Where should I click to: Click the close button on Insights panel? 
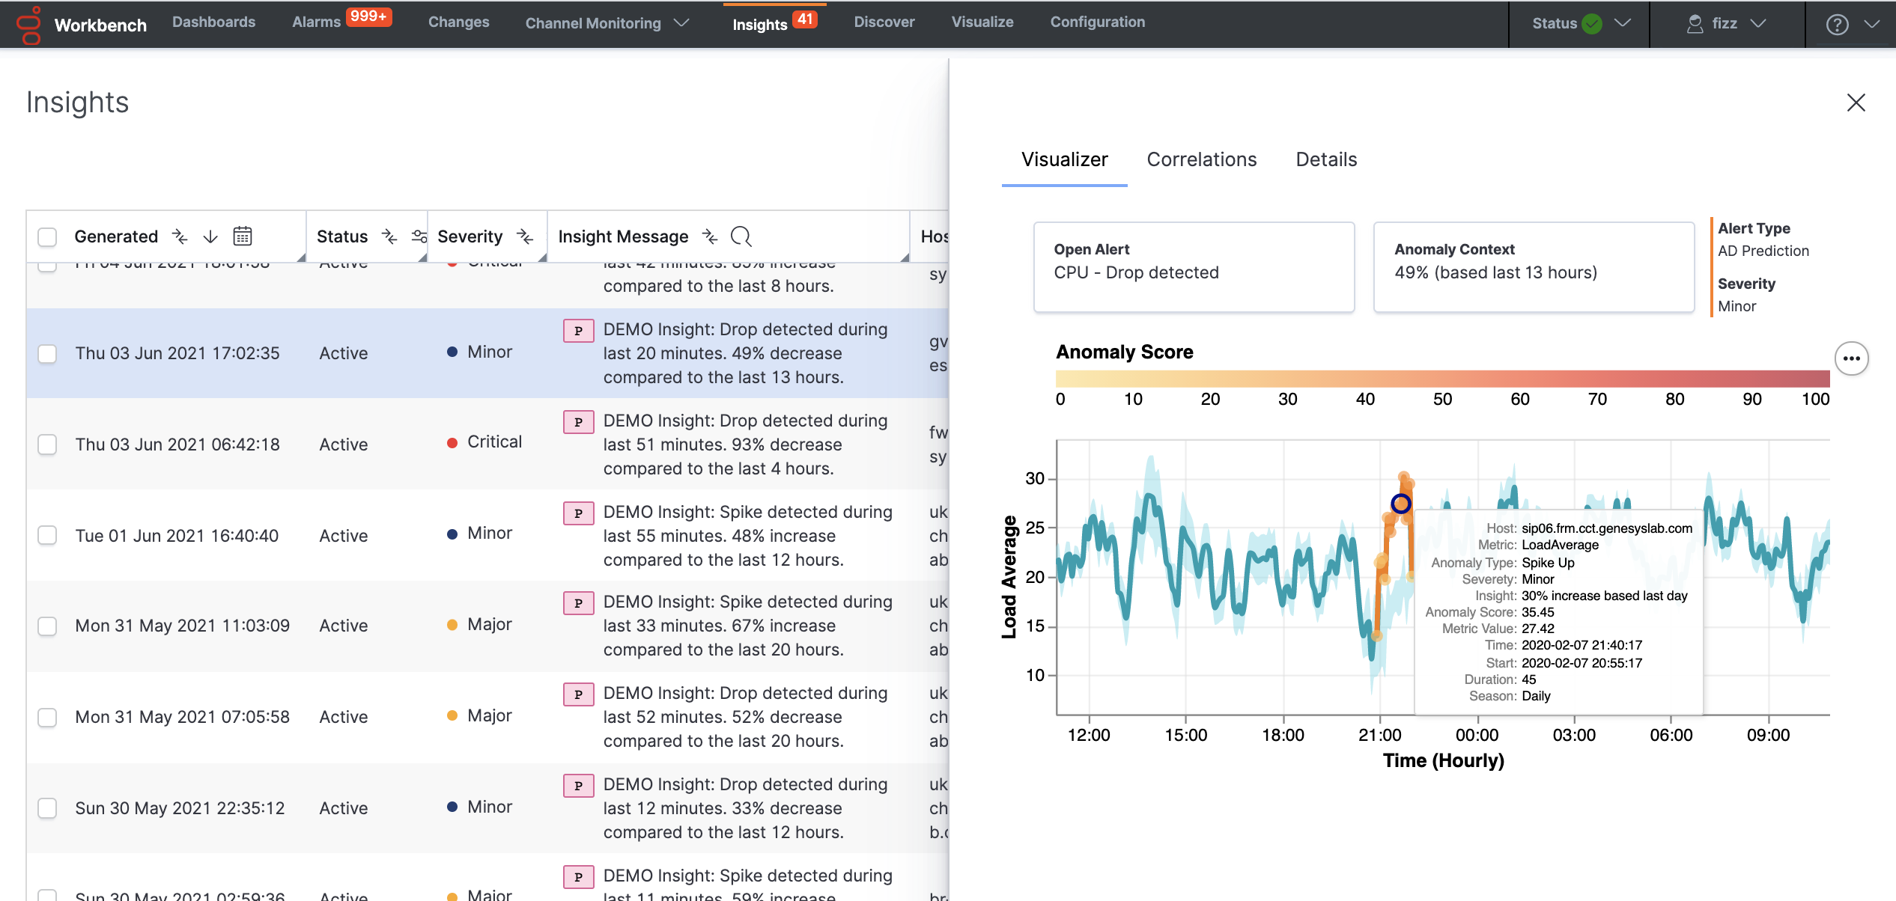(1856, 100)
